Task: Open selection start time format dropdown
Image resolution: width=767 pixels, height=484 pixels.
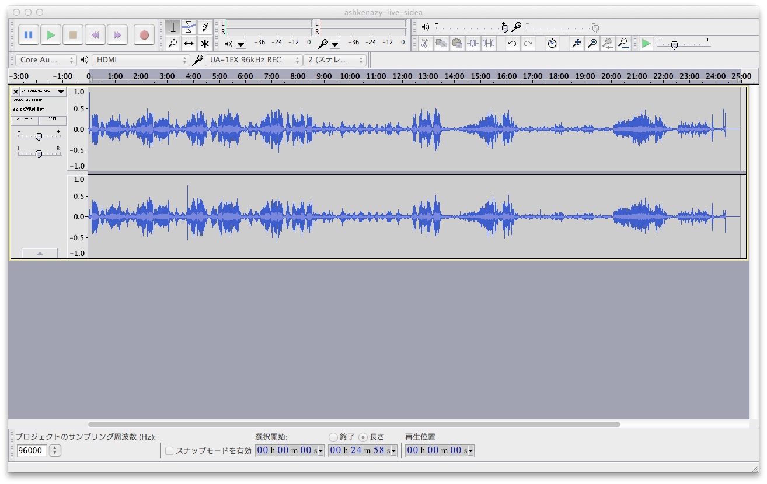Action: coord(320,451)
